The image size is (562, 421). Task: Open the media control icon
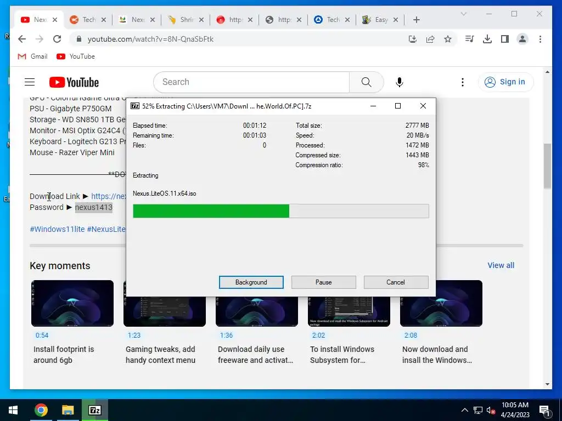(470, 39)
